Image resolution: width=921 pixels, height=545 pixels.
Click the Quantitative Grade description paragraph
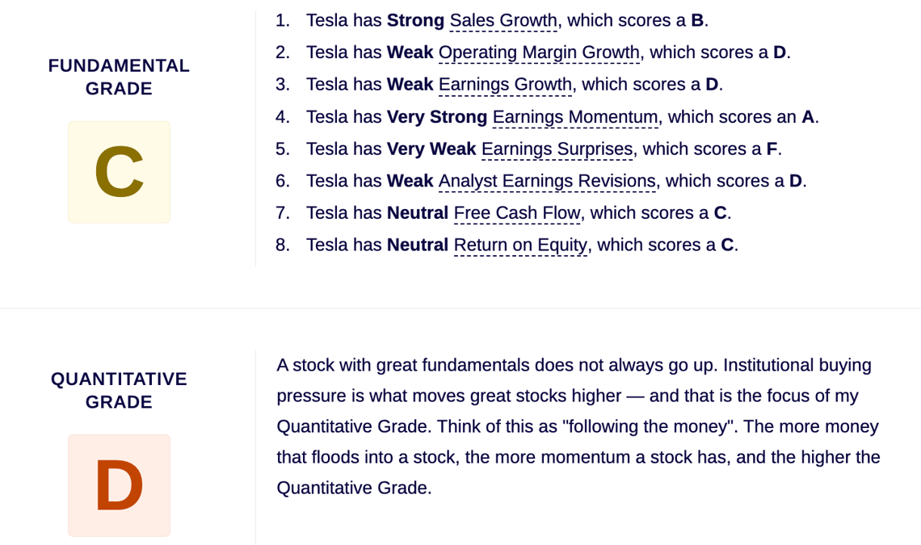tap(578, 426)
